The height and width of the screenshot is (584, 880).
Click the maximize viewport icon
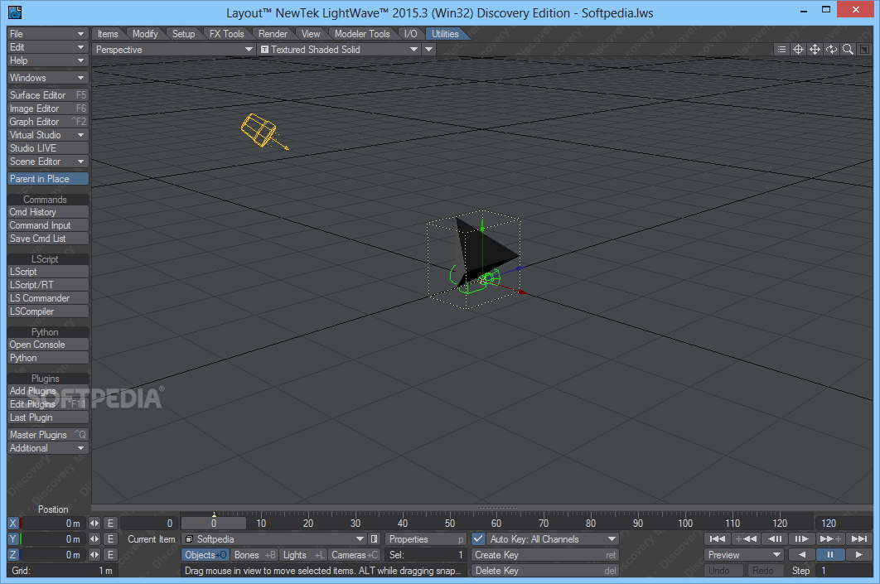tap(864, 50)
